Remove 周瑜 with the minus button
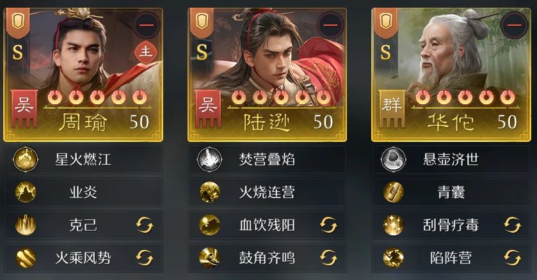 (147, 25)
